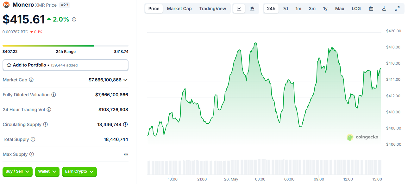The image size is (408, 184).
Task: Select the Market Cap chart tab
Action: pos(179,9)
